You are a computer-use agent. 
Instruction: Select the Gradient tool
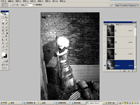pyautogui.click(x=6, y=33)
